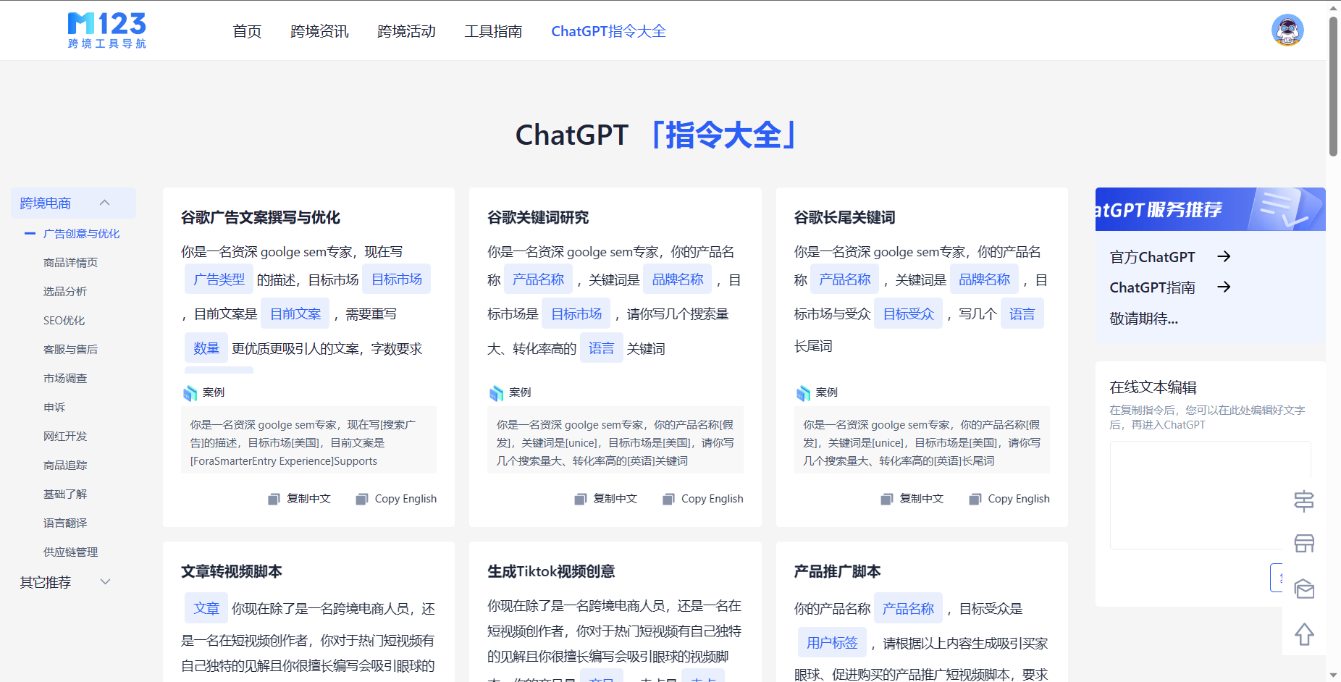Open the user avatar in the header
1341x682 pixels.
click(x=1287, y=30)
